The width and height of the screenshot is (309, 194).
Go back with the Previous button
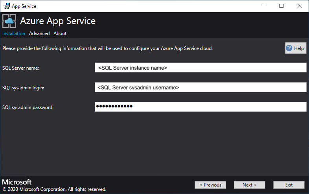coord(210,185)
